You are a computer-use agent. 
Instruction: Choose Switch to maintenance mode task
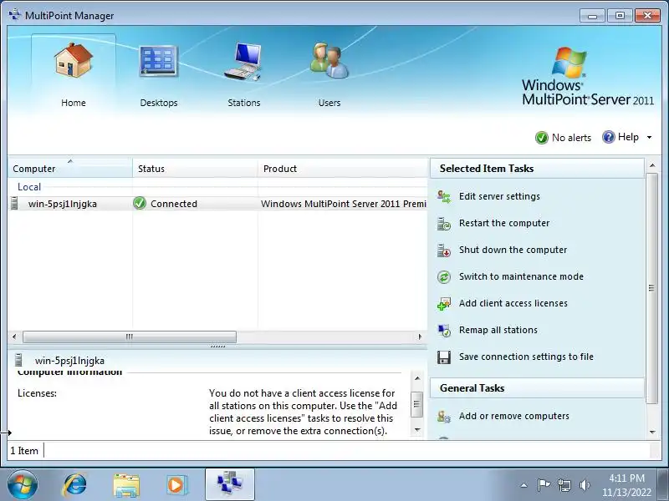click(x=521, y=276)
